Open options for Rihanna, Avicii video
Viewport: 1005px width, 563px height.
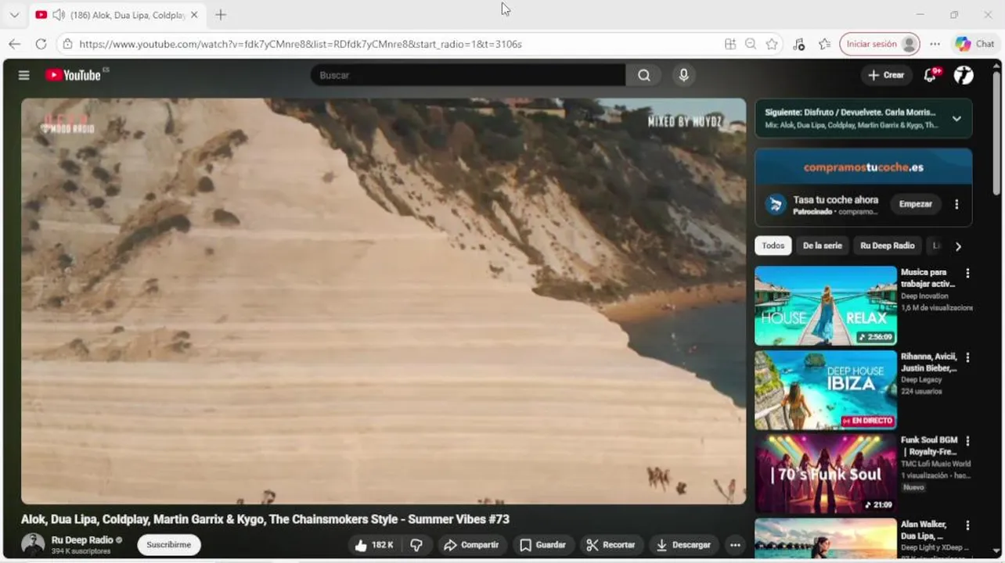click(967, 357)
